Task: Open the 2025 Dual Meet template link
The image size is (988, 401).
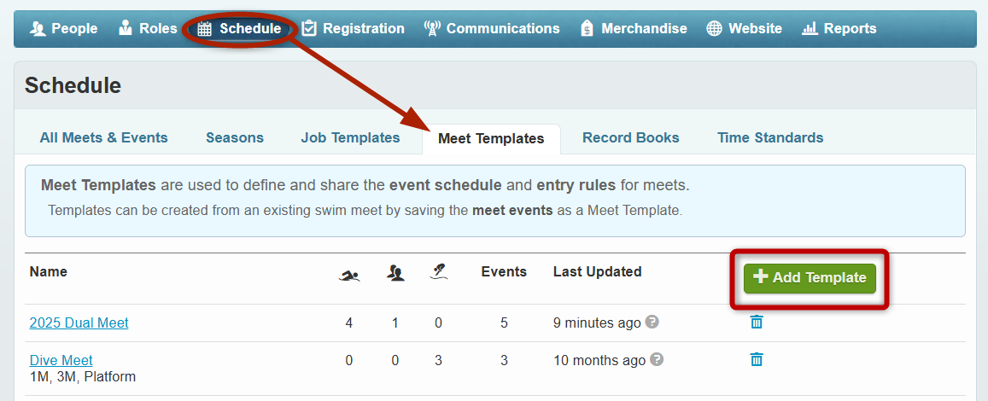Action: pos(79,323)
